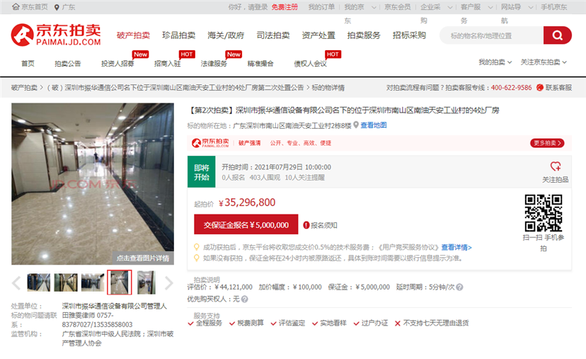Open the 破产拍卖 tab
The height and width of the screenshot is (359, 586).
133,35
